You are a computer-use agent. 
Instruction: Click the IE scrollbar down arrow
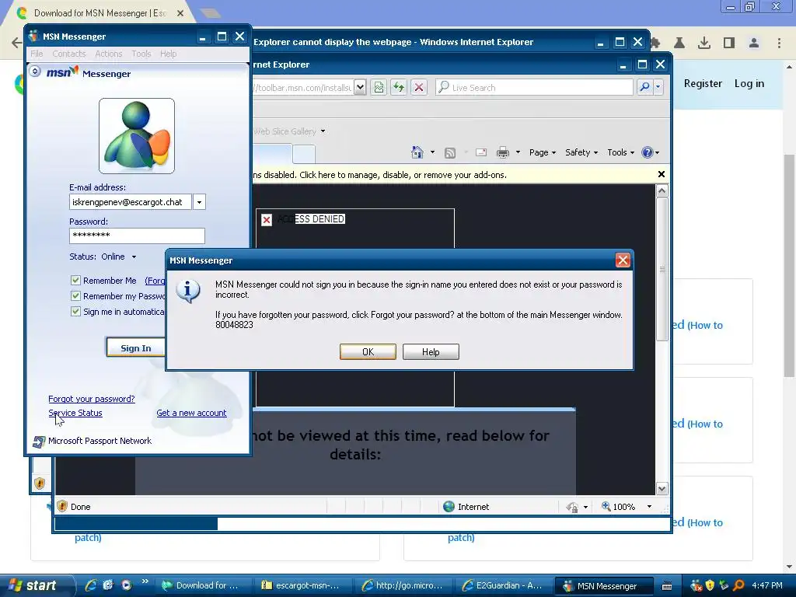pyautogui.click(x=662, y=489)
